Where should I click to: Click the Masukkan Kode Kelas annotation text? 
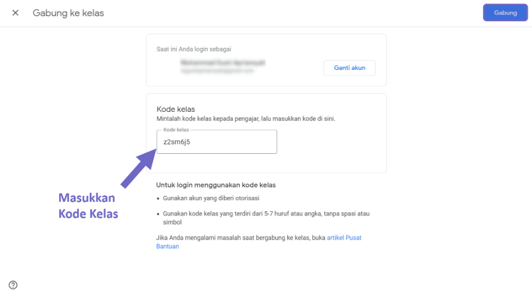(88, 206)
